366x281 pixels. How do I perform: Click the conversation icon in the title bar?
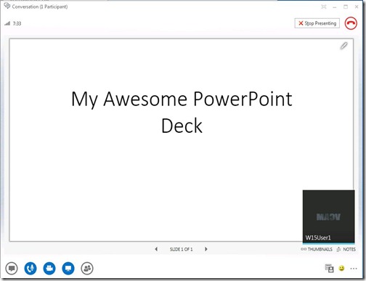coord(7,6)
